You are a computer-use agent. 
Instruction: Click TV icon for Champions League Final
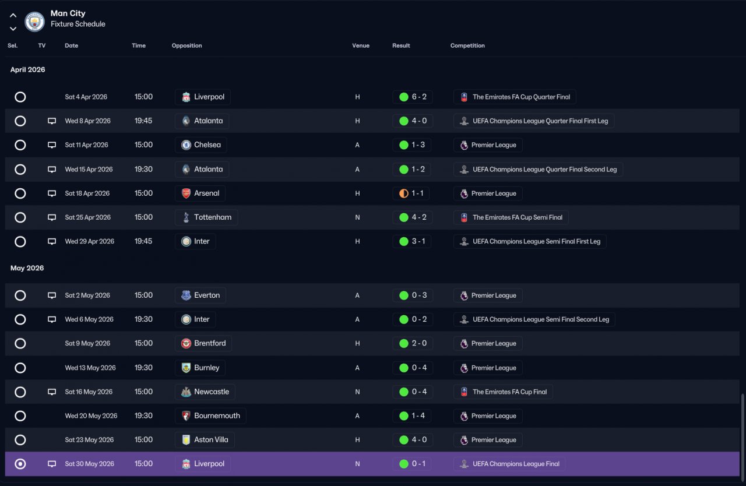52,464
